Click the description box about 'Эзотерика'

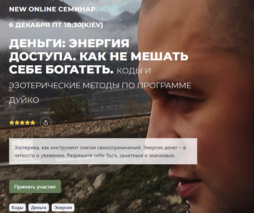(x=103, y=151)
